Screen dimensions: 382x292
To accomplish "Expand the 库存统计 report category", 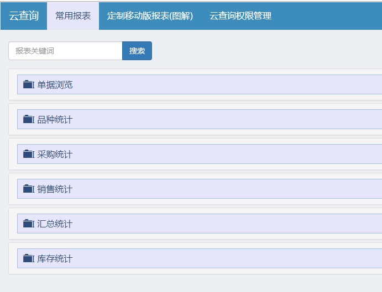I will [x=200, y=258].
